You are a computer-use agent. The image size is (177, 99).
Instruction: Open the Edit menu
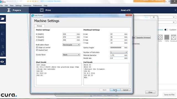click(6, 5)
